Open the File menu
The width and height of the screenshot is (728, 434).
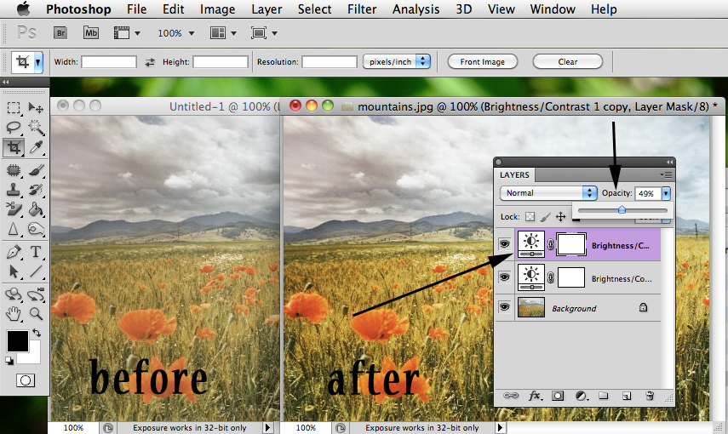point(136,9)
